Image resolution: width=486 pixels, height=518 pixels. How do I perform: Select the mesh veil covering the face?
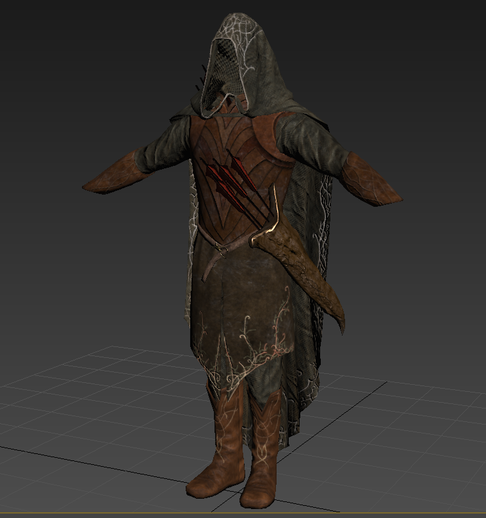[220, 73]
